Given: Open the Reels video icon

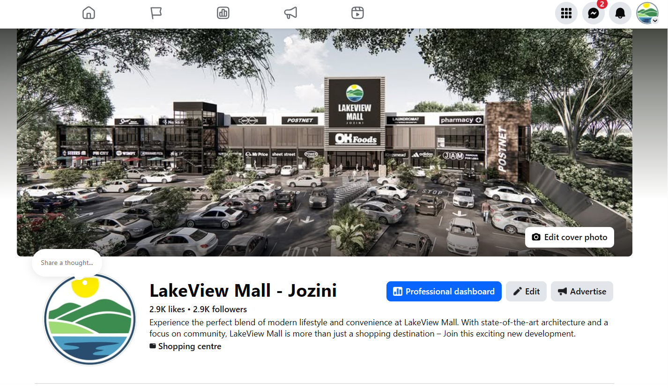Looking at the screenshot, I should coord(357,13).
